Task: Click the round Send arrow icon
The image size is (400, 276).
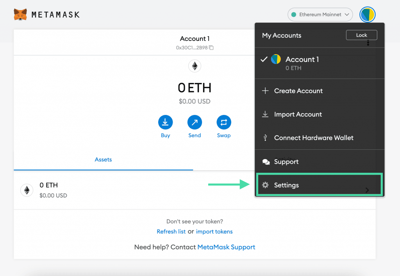Action: [x=195, y=122]
